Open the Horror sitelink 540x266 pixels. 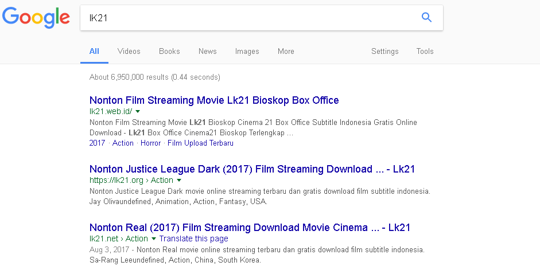(x=150, y=143)
